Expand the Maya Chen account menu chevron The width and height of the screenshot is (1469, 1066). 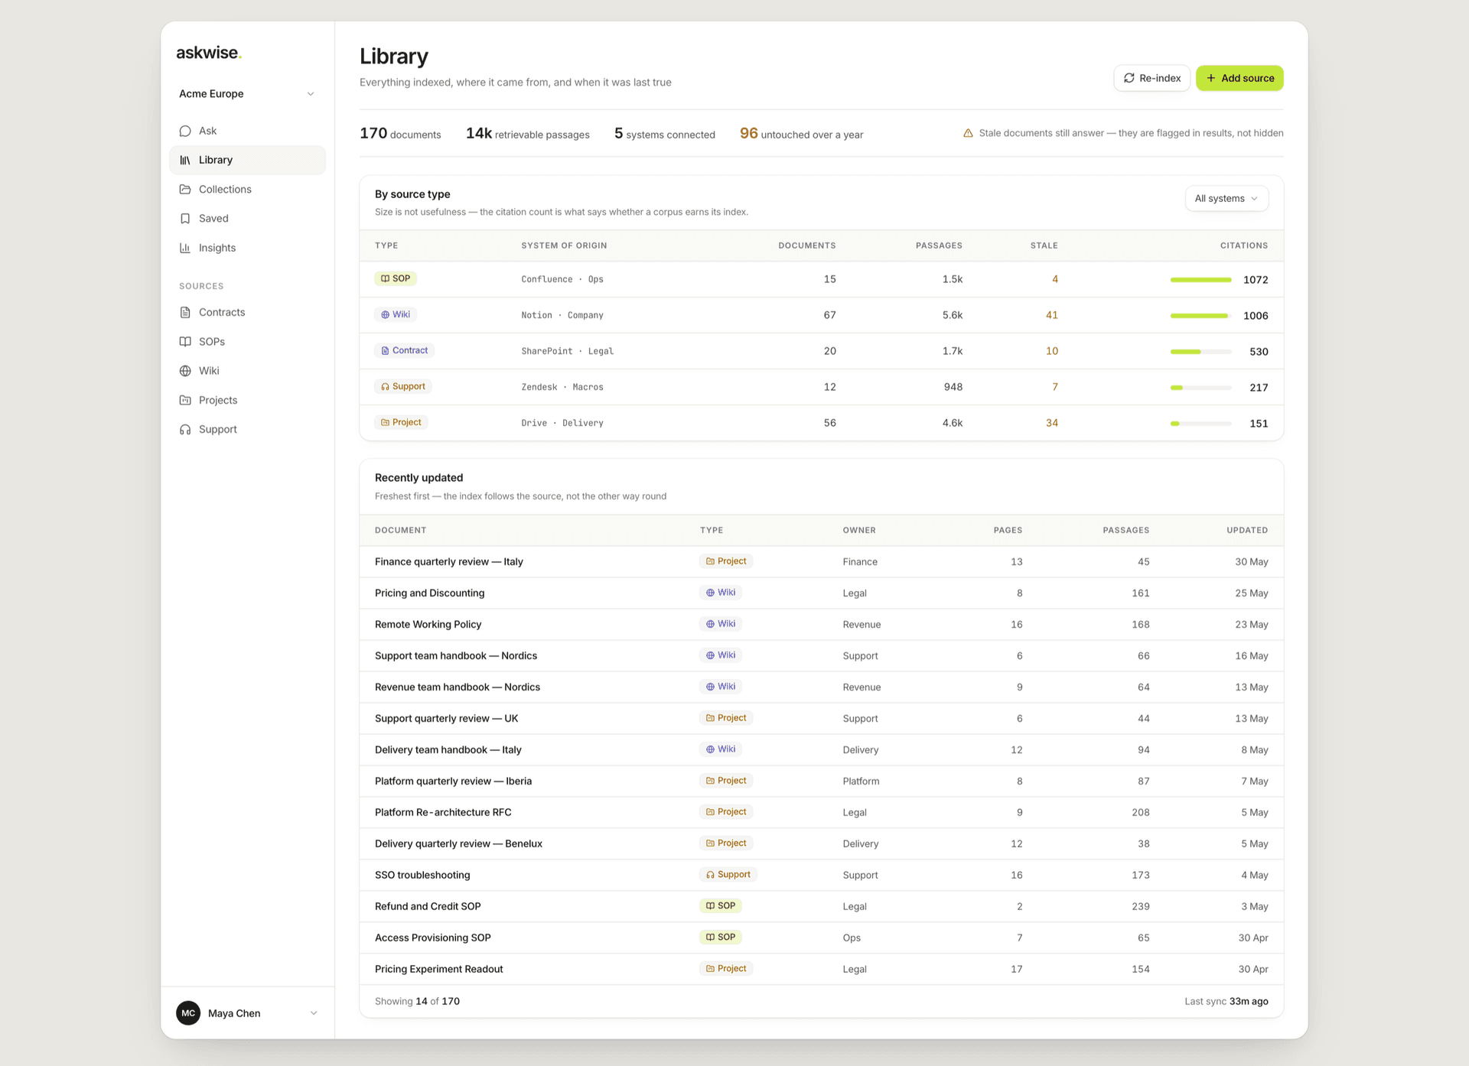tap(314, 1013)
